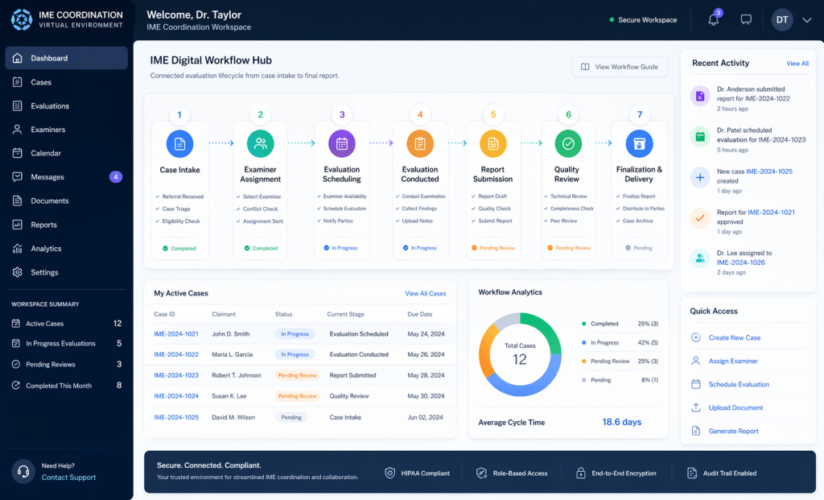Click View All in Recent Activity

[x=797, y=63]
